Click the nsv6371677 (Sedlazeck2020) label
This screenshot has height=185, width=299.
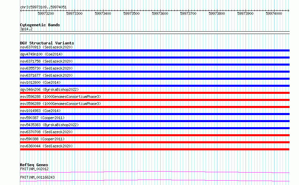46,75
